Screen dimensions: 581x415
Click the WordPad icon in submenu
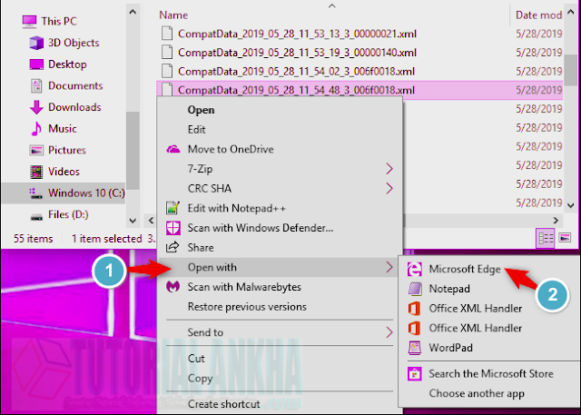[x=415, y=348]
